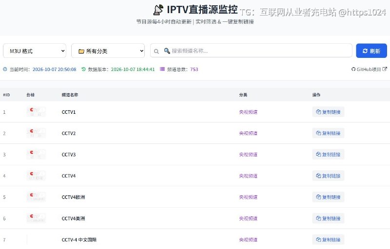Click the external link icon after GitHub项目
Screen dimensions: 390x249
point(385,69)
